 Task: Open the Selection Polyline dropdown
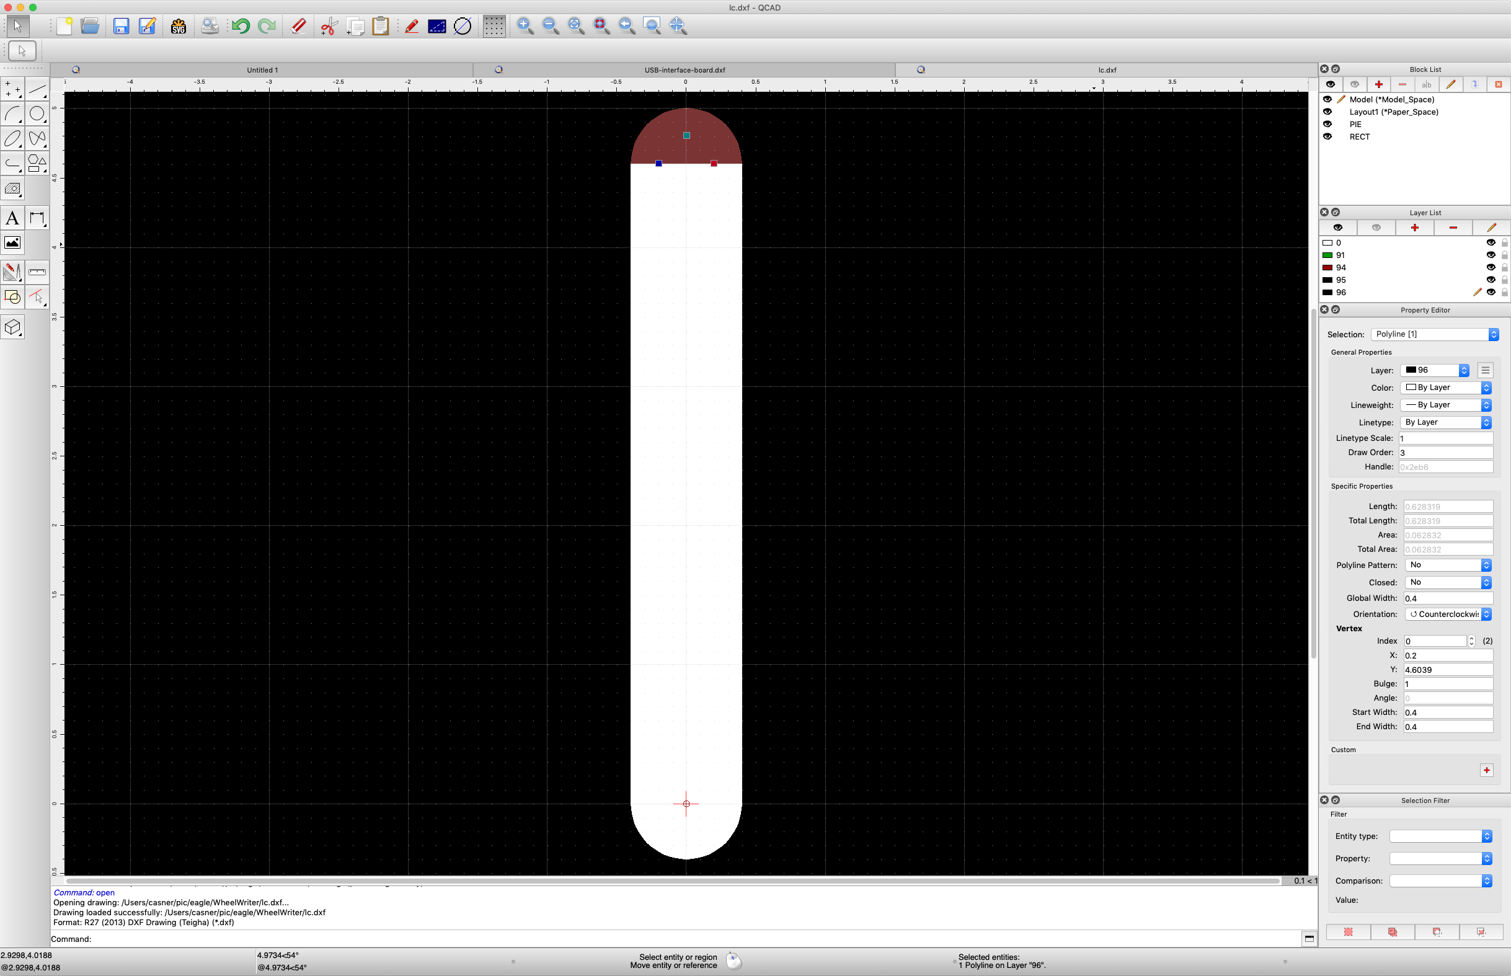pos(1435,334)
